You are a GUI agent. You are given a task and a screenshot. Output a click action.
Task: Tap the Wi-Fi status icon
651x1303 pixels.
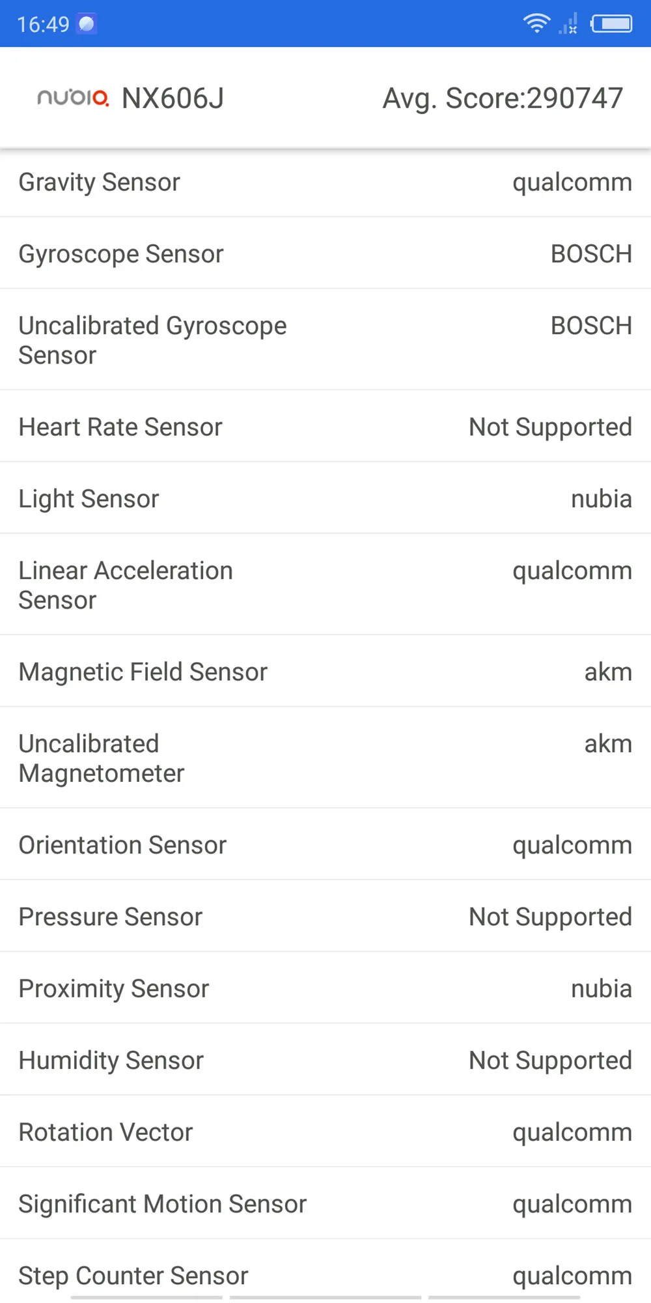click(x=536, y=23)
